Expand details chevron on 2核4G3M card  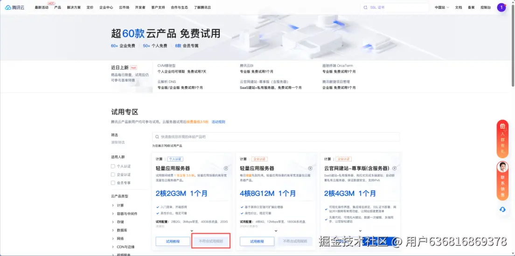[x=360, y=230]
